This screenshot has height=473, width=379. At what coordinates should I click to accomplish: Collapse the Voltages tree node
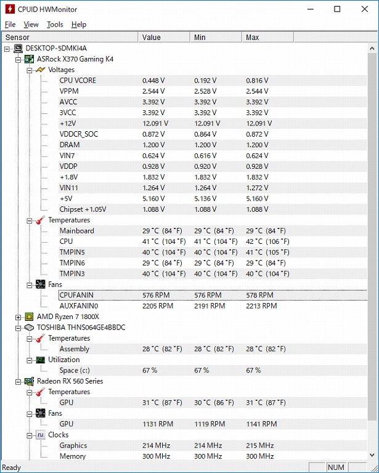[30, 70]
